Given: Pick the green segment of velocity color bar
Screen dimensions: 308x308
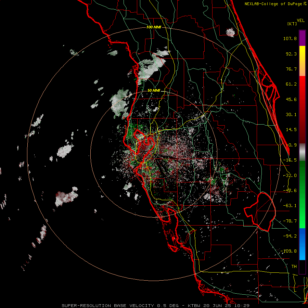Looking at the screenshot, I should pos(302,194).
